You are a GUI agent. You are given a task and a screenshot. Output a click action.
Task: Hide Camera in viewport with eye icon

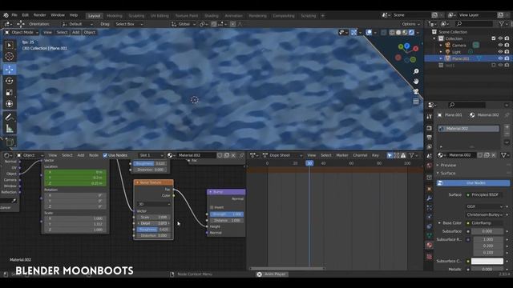pos(500,45)
